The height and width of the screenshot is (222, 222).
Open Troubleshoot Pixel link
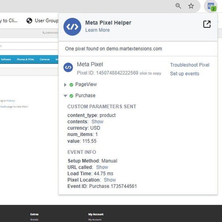click(x=190, y=65)
